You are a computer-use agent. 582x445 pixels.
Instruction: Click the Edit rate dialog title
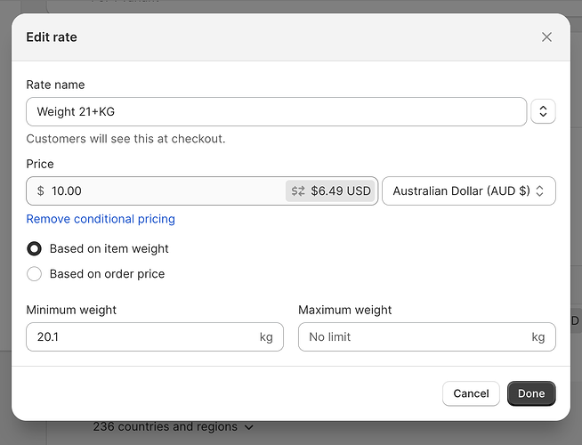point(52,37)
